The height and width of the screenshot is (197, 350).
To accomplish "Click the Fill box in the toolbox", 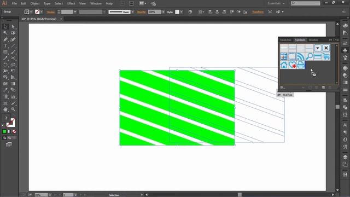I will 6,119.
